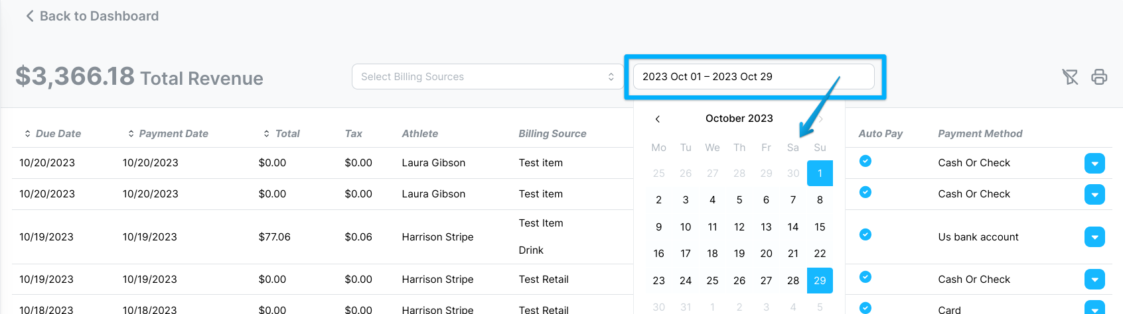Click Auto Pay checkmark in $77.06 row
Image resolution: width=1123 pixels, height=314 pixels.
865,235
